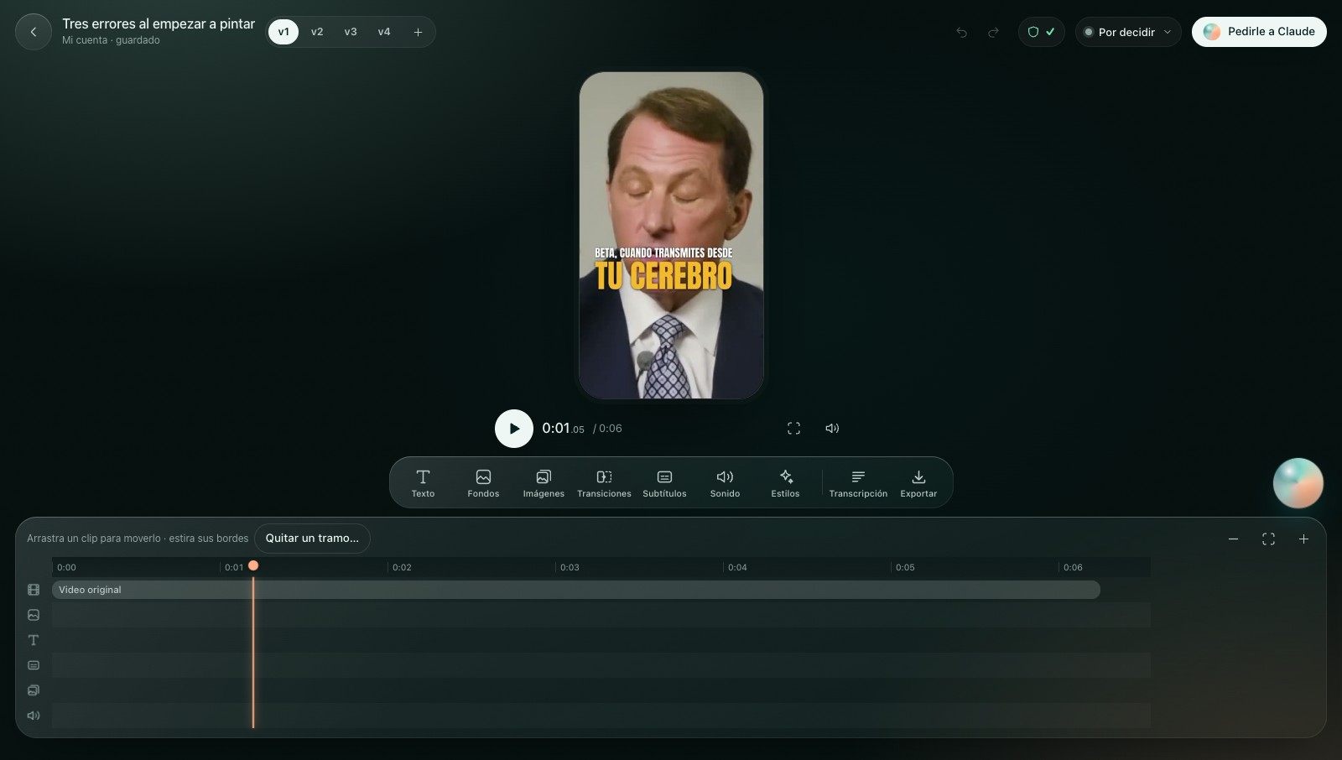
Task: Click the 0:04 mark on timeline ruler
Action: pos(737,568)
